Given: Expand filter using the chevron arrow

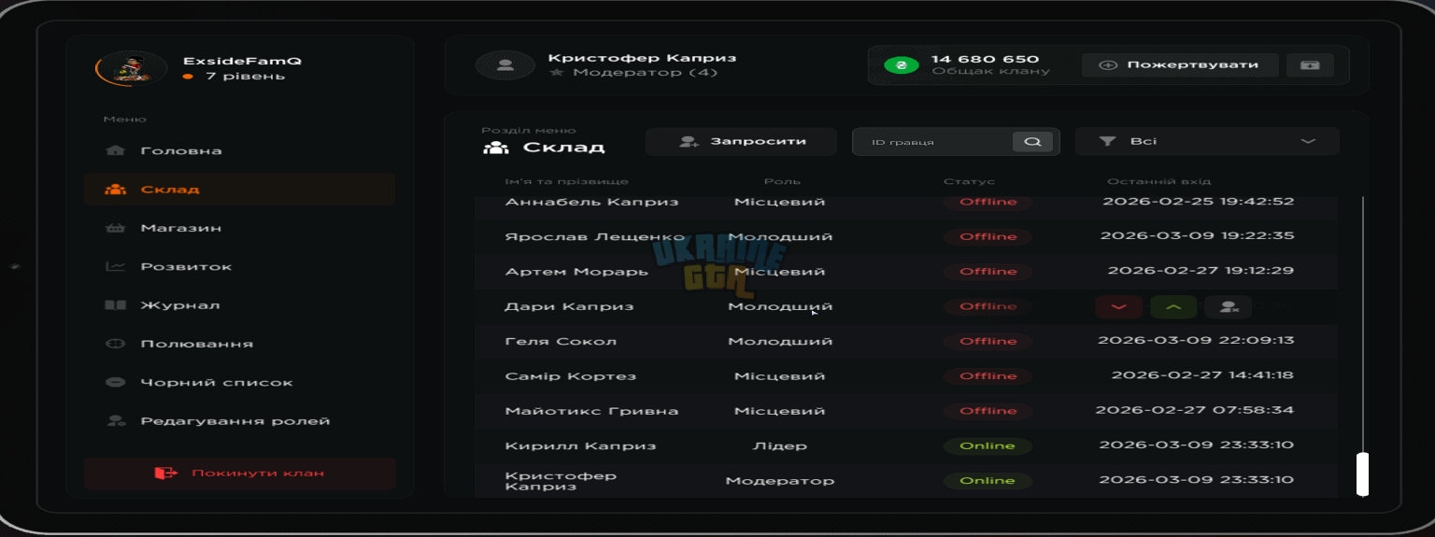Looking at the screenshot, I should click(x=1308, y=142).
